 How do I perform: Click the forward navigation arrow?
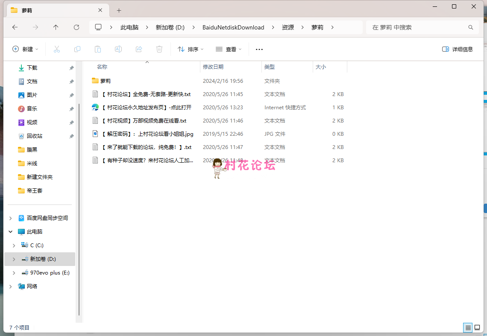[x=35, y=27]
